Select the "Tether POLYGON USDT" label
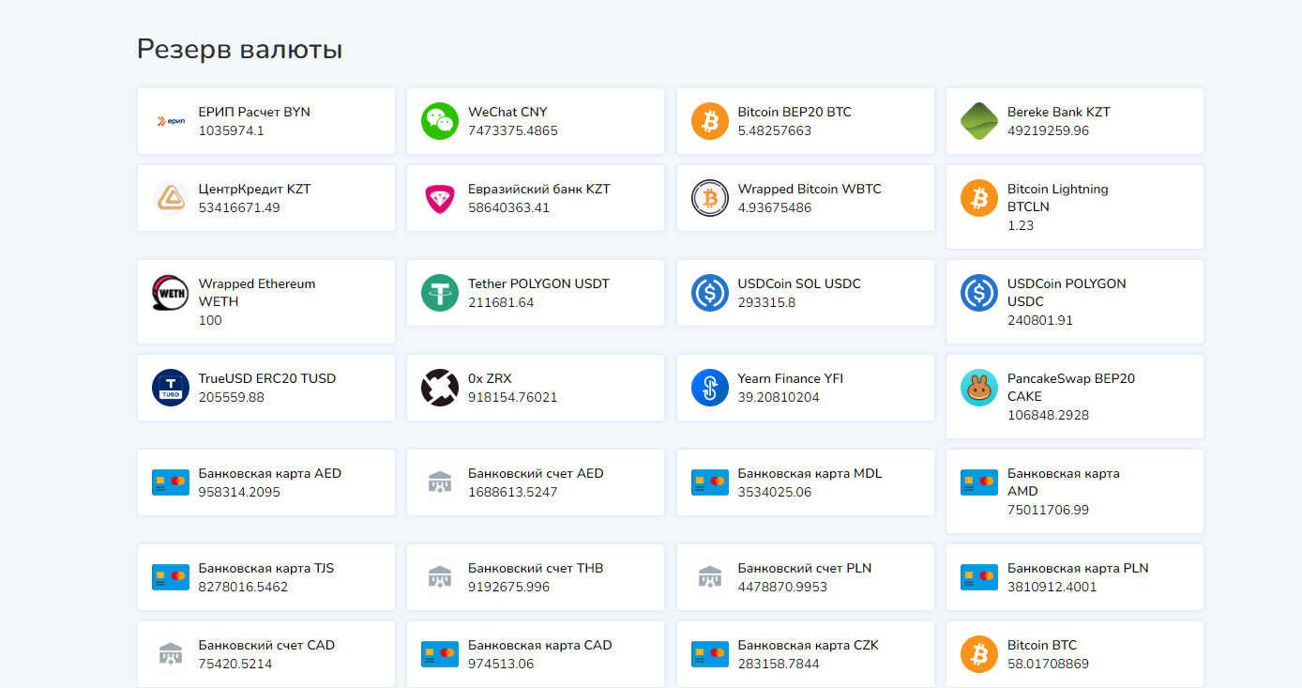 pos(538,283)
